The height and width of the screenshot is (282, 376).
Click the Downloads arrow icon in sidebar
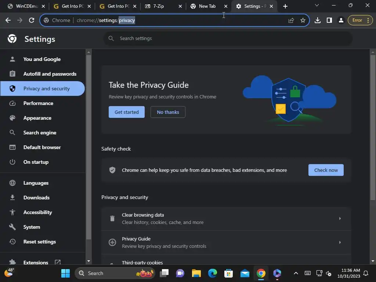coord(12,198)
